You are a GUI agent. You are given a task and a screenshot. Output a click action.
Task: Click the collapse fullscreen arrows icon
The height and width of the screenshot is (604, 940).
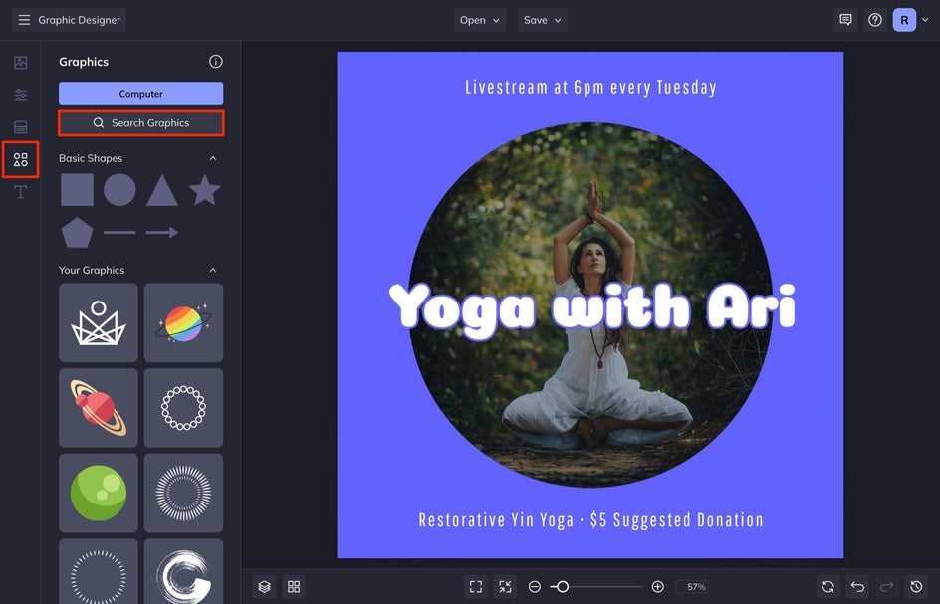click(506, 587)
